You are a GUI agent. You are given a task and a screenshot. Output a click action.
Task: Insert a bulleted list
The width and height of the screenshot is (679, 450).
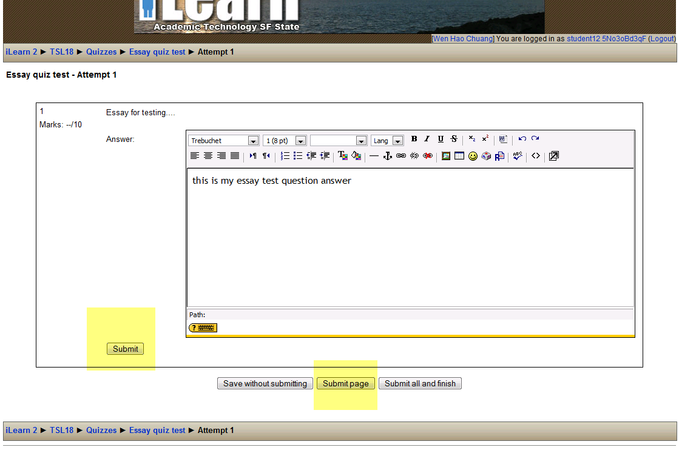(298, 156)
